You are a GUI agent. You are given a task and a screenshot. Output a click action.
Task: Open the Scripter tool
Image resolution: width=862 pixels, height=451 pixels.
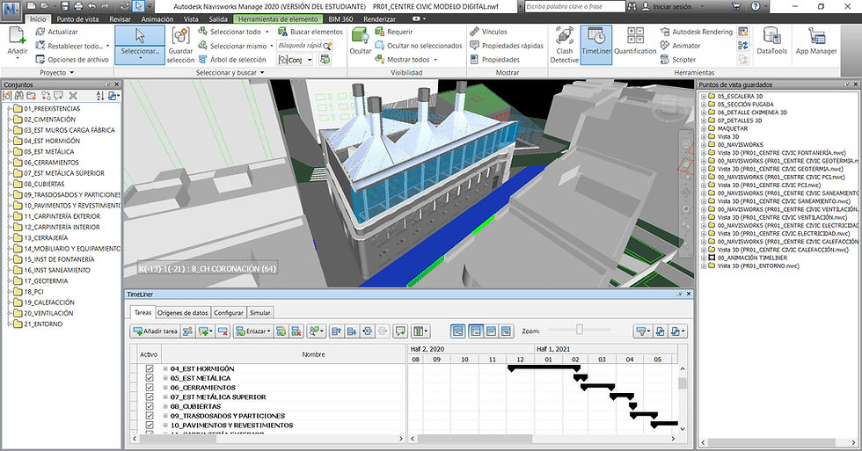point(678,59)
